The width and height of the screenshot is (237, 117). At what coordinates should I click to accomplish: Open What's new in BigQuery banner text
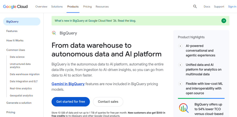[95, 21]
